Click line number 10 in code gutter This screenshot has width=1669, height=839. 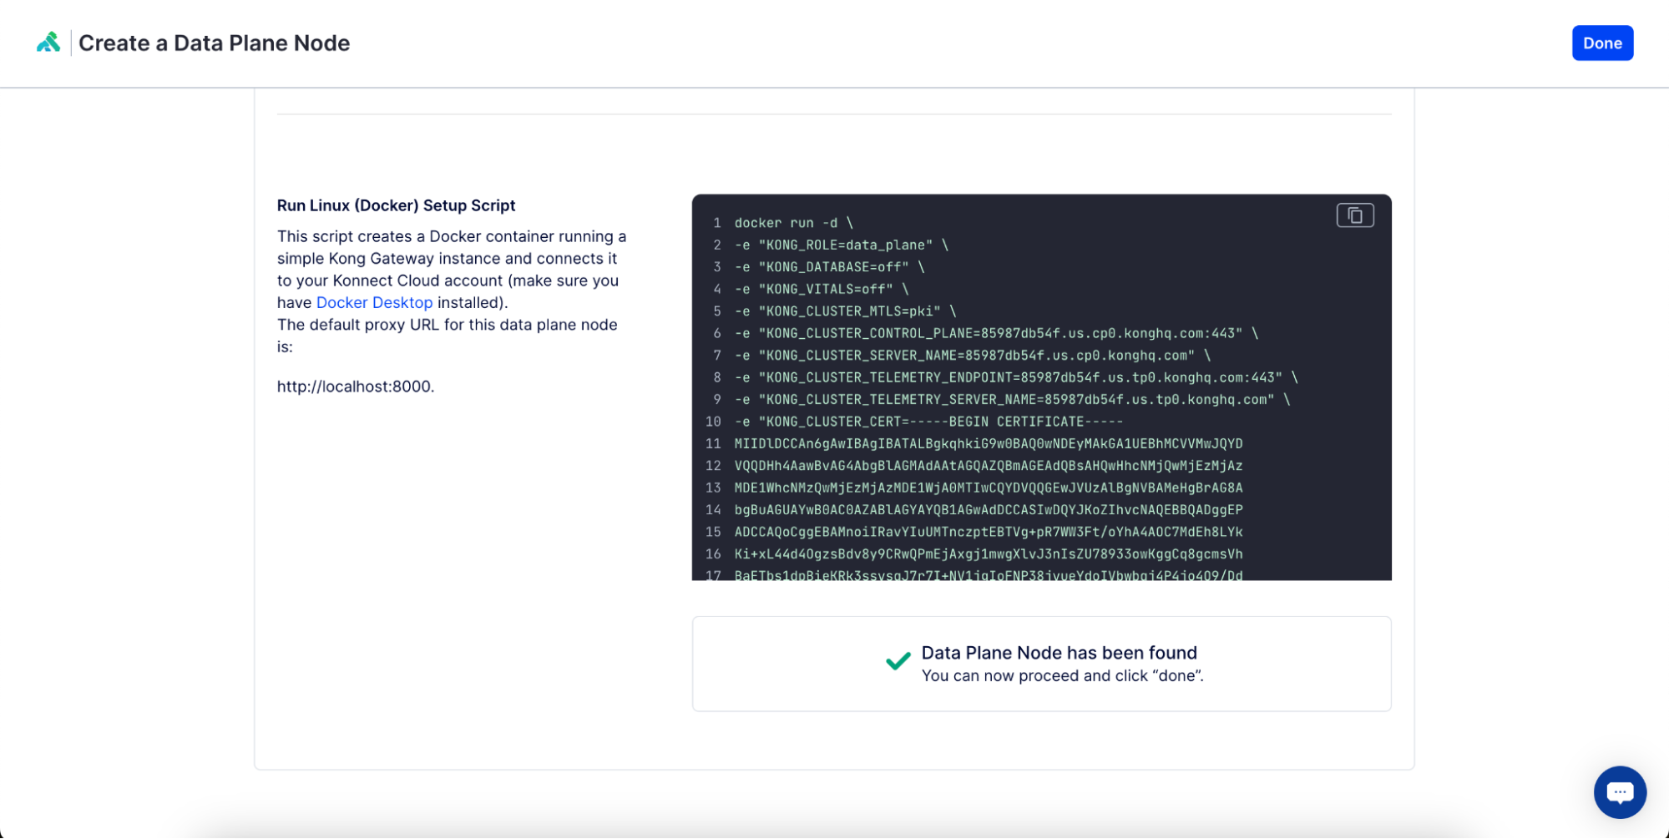click(713, 422)
